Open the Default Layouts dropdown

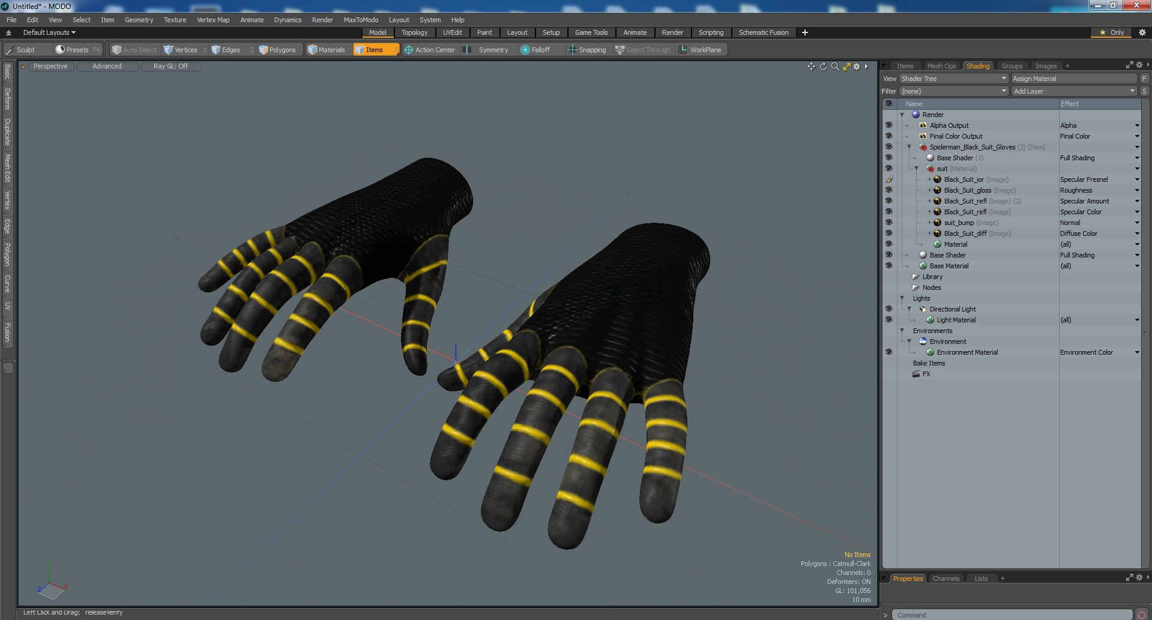(49, 32)
